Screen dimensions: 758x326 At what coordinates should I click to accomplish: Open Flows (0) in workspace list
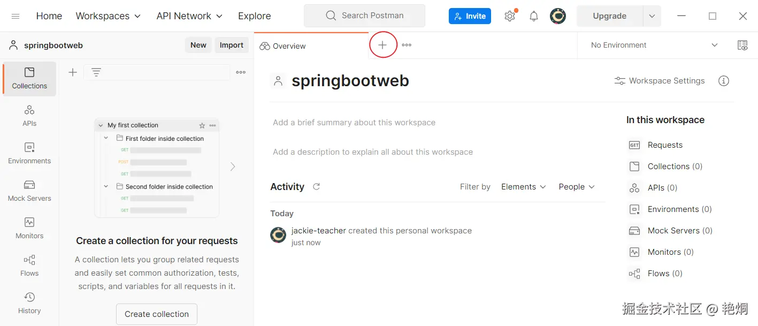click(656, 274)
